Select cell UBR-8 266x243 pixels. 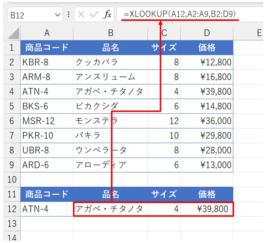pyautogui.click(x=47, y=150)
